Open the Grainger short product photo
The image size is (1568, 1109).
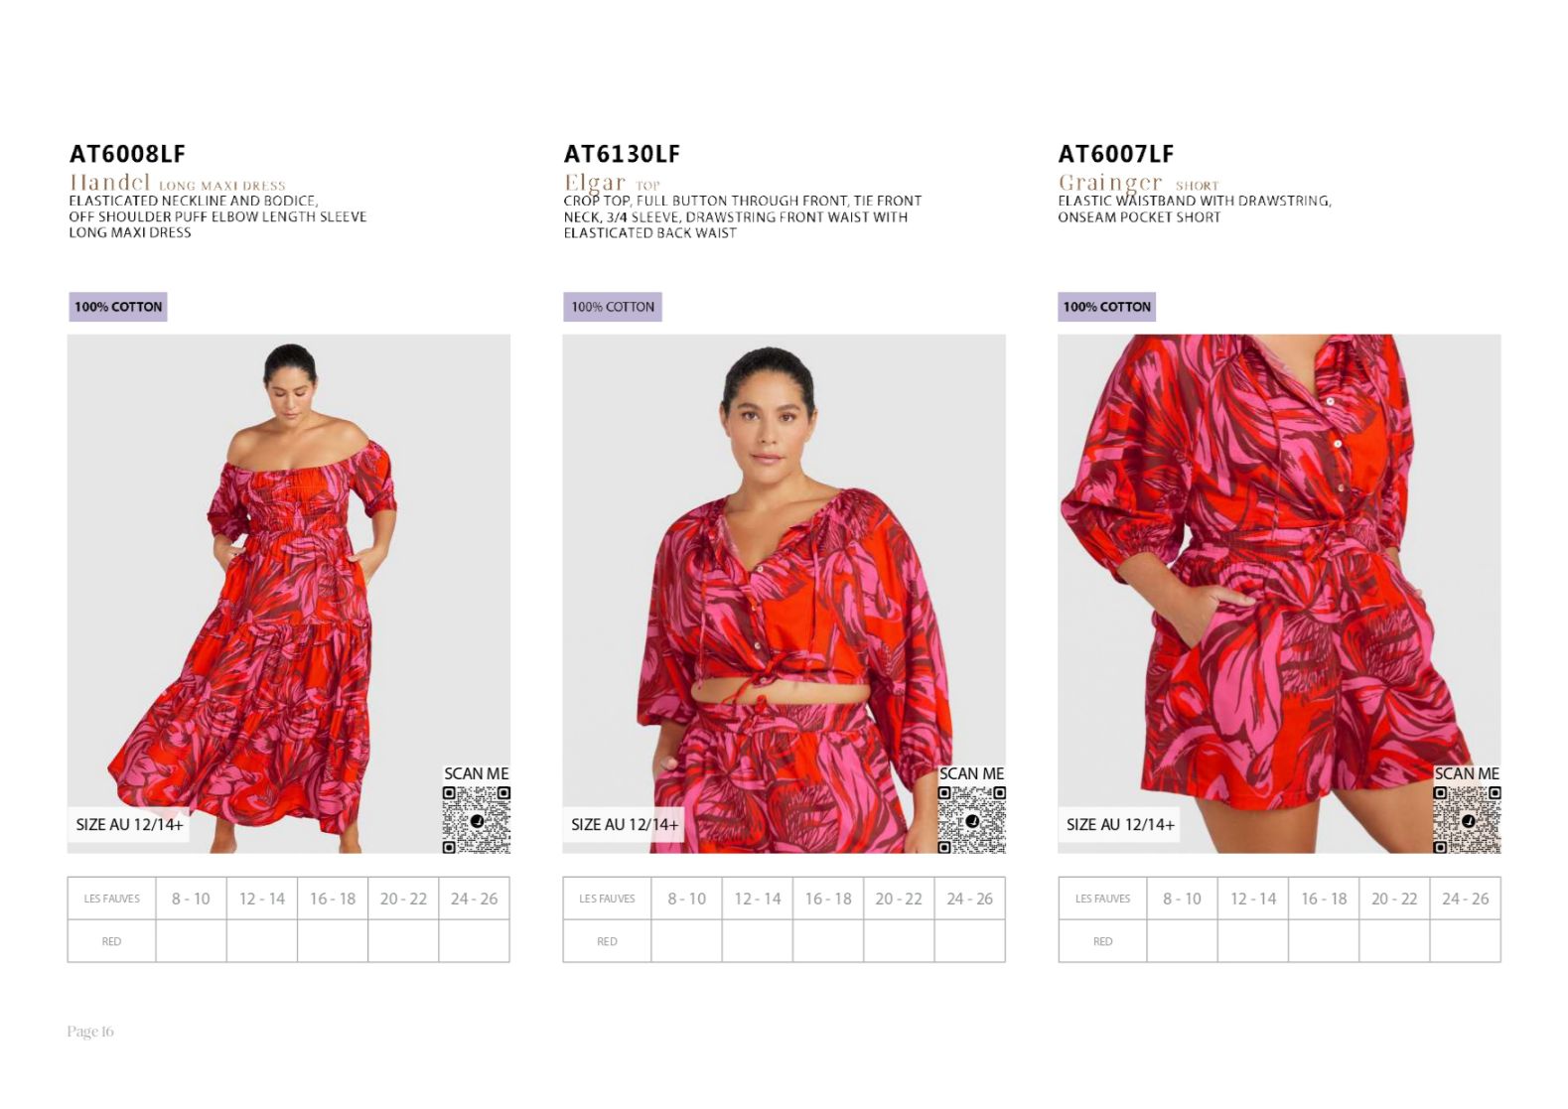point(1279,594)
